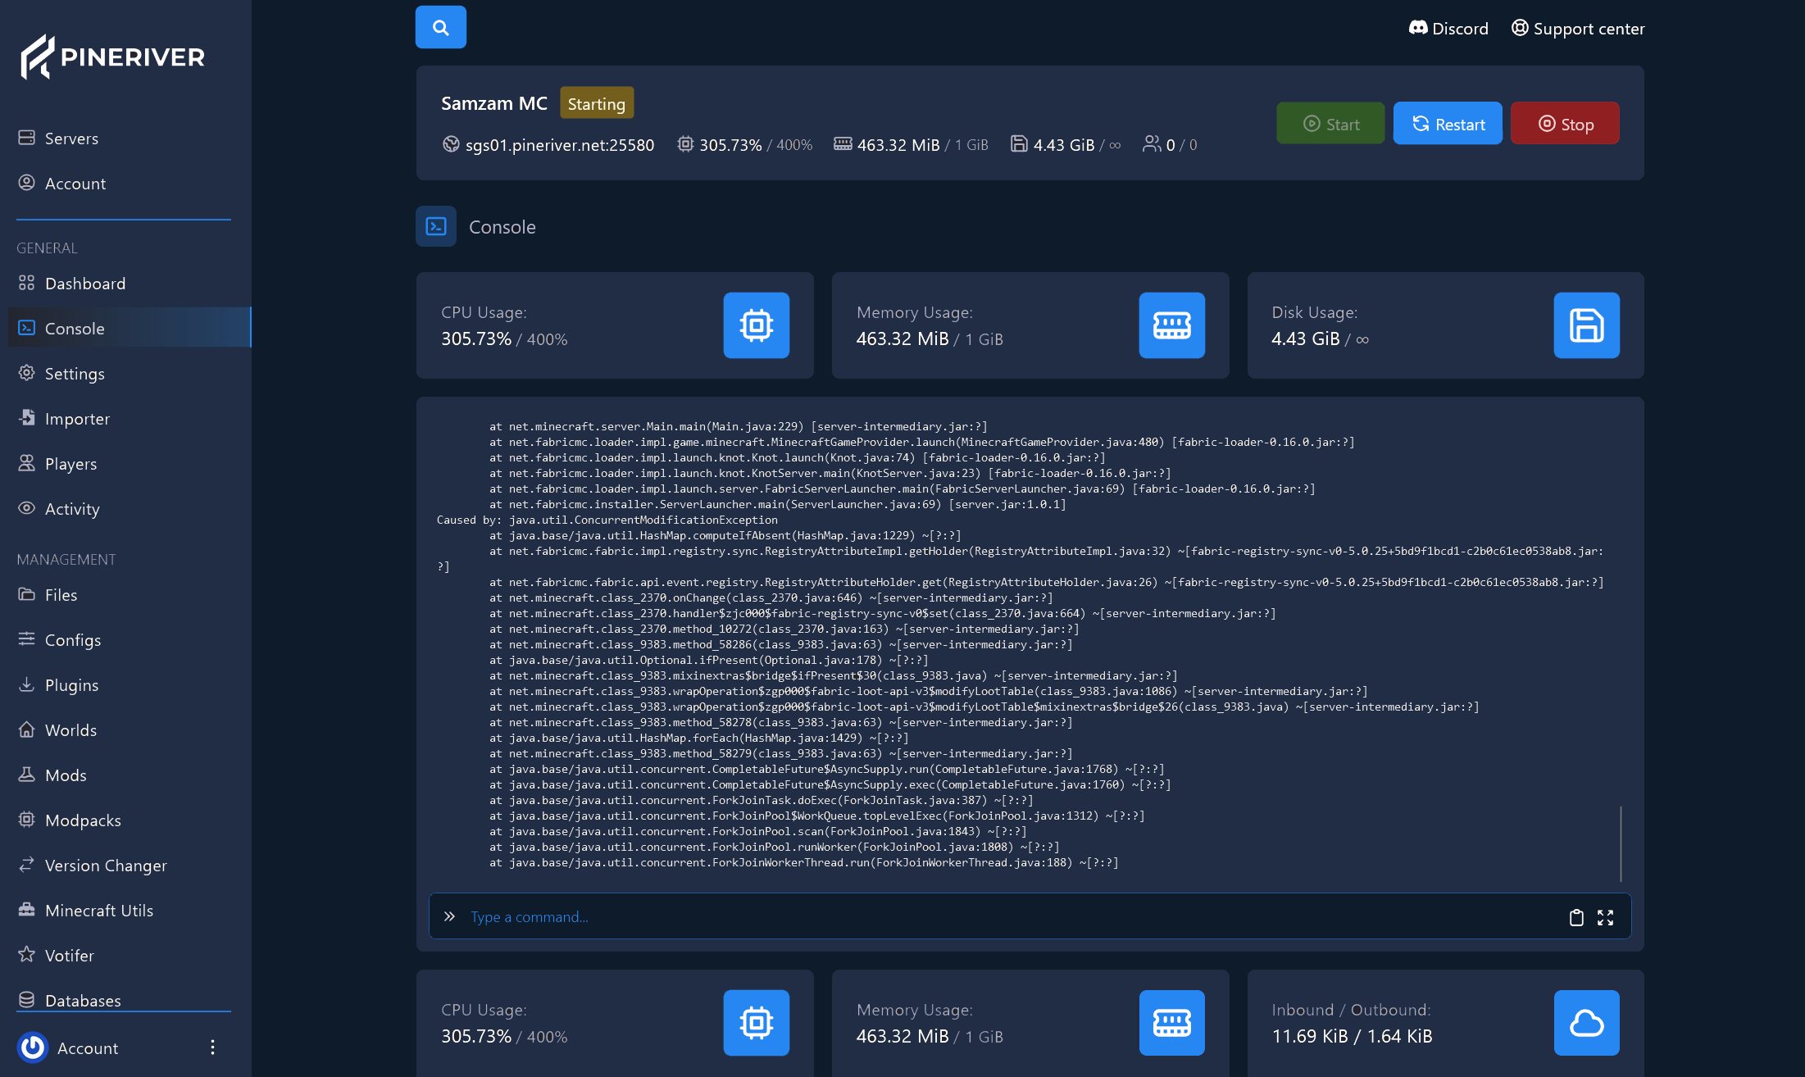
Task: Click the Pineriver logo
Action: point(113,57)
